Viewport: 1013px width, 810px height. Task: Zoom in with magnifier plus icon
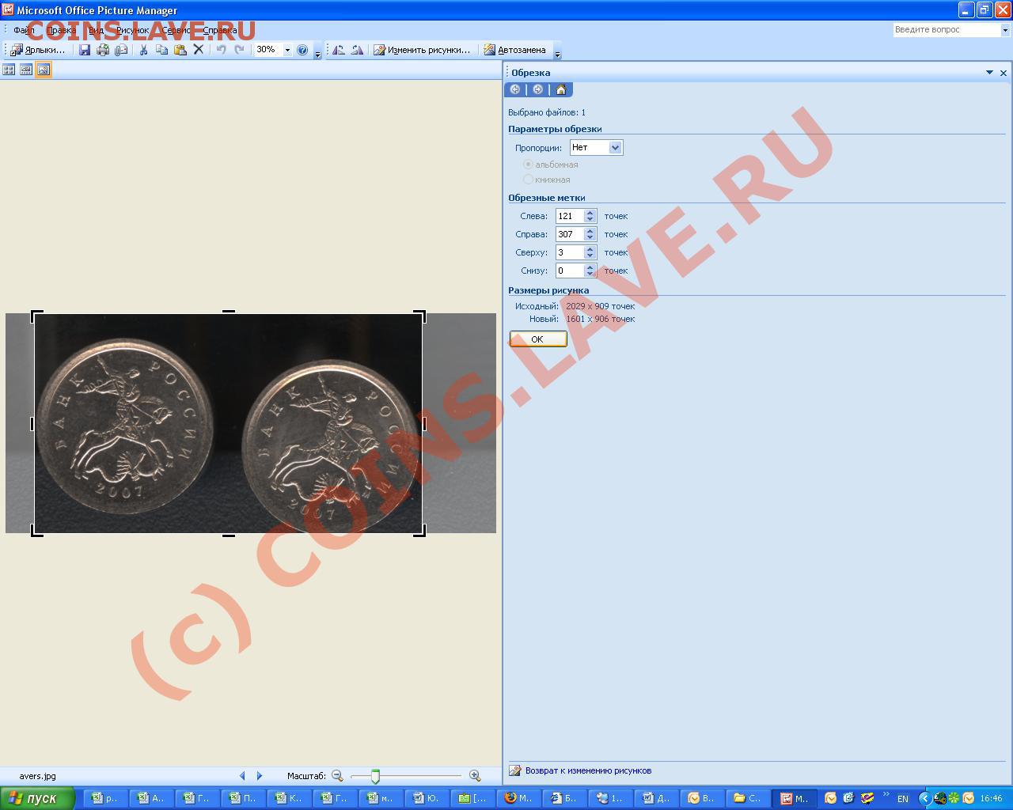pos(475,776)
